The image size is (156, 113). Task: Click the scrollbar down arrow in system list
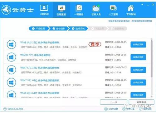152,97
